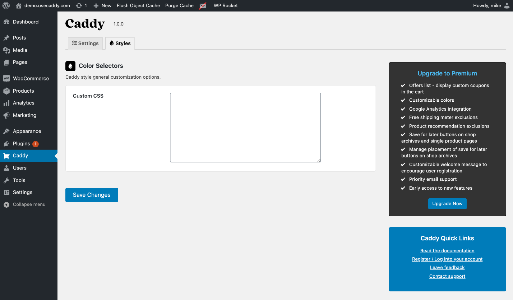Click the Free shipping meter exclusions text

(443, 117)
